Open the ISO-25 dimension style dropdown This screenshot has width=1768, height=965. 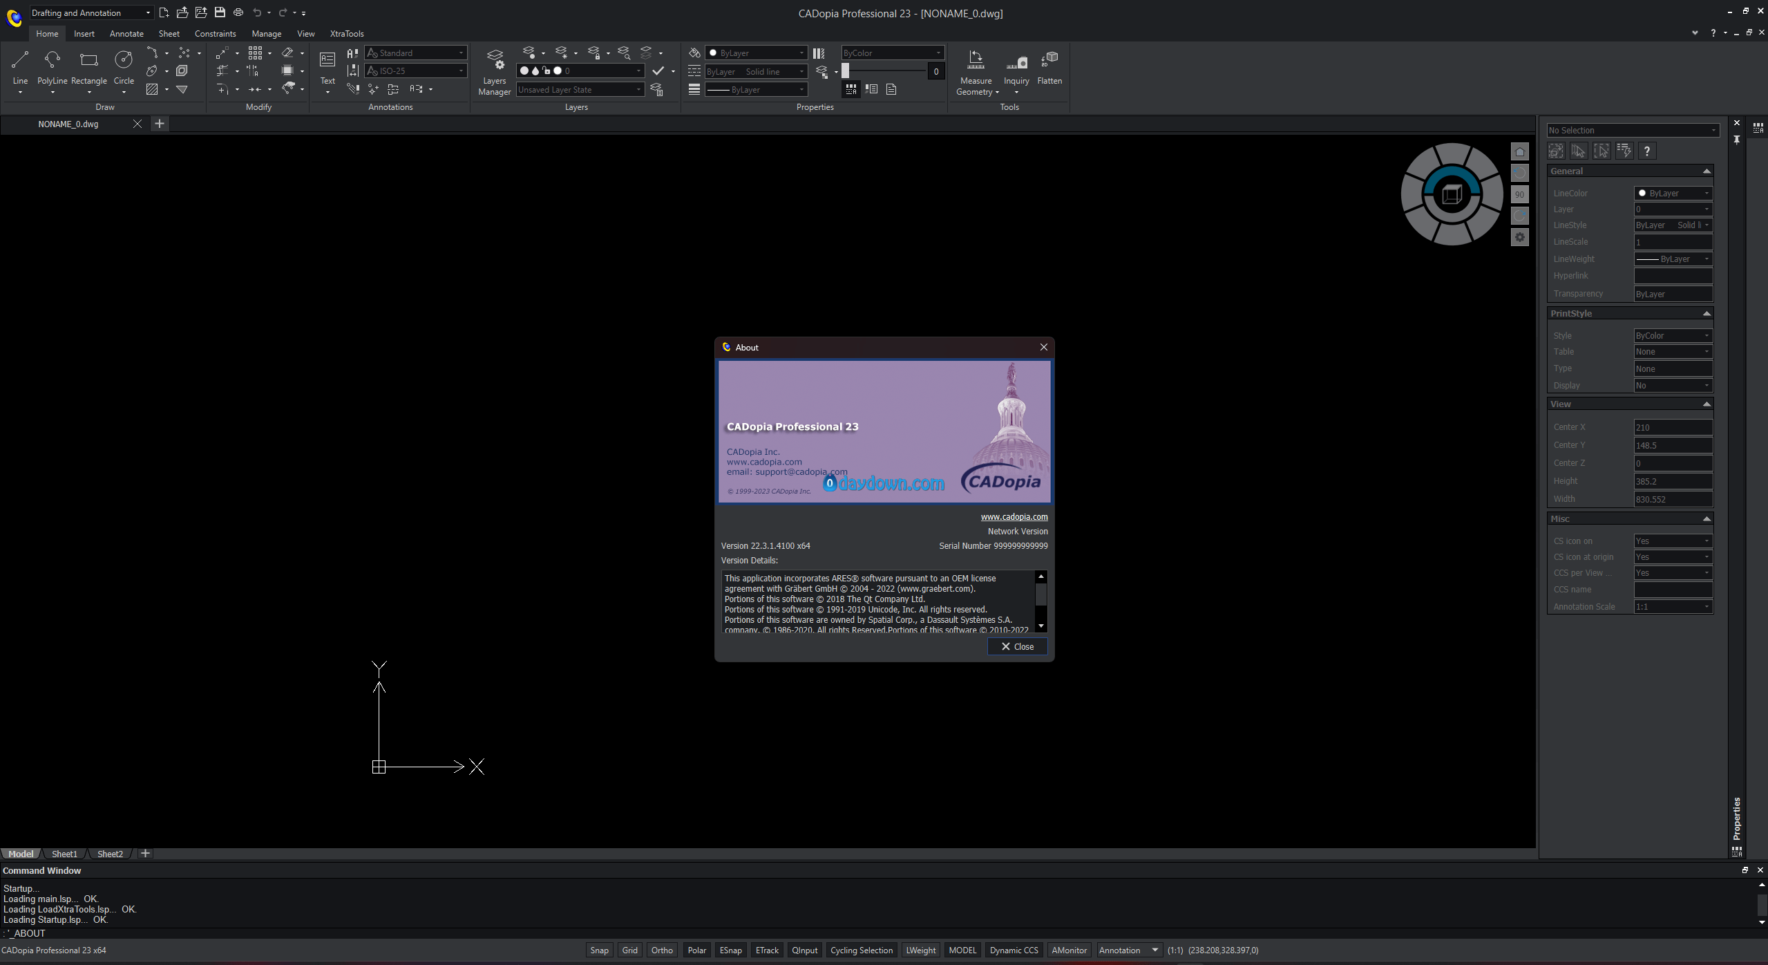point(416,71)
